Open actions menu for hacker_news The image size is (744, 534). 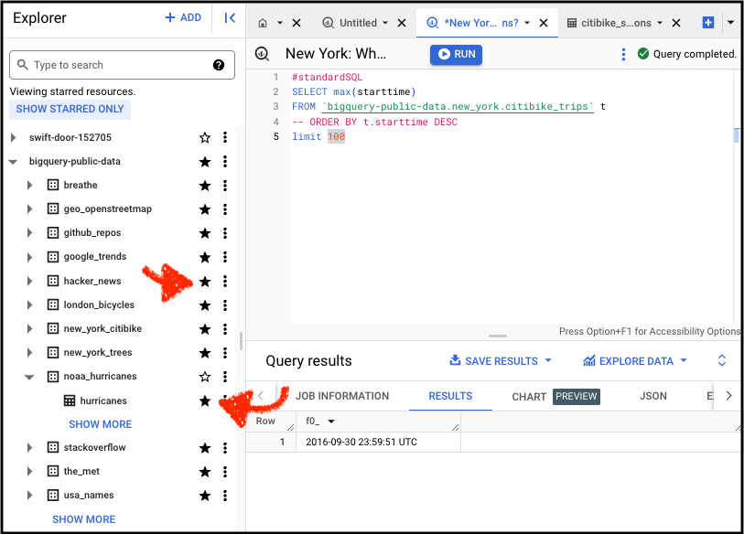coord(225,282)
